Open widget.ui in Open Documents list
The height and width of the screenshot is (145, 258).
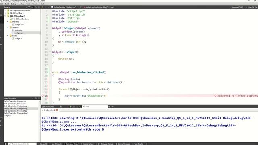(8, 116)
